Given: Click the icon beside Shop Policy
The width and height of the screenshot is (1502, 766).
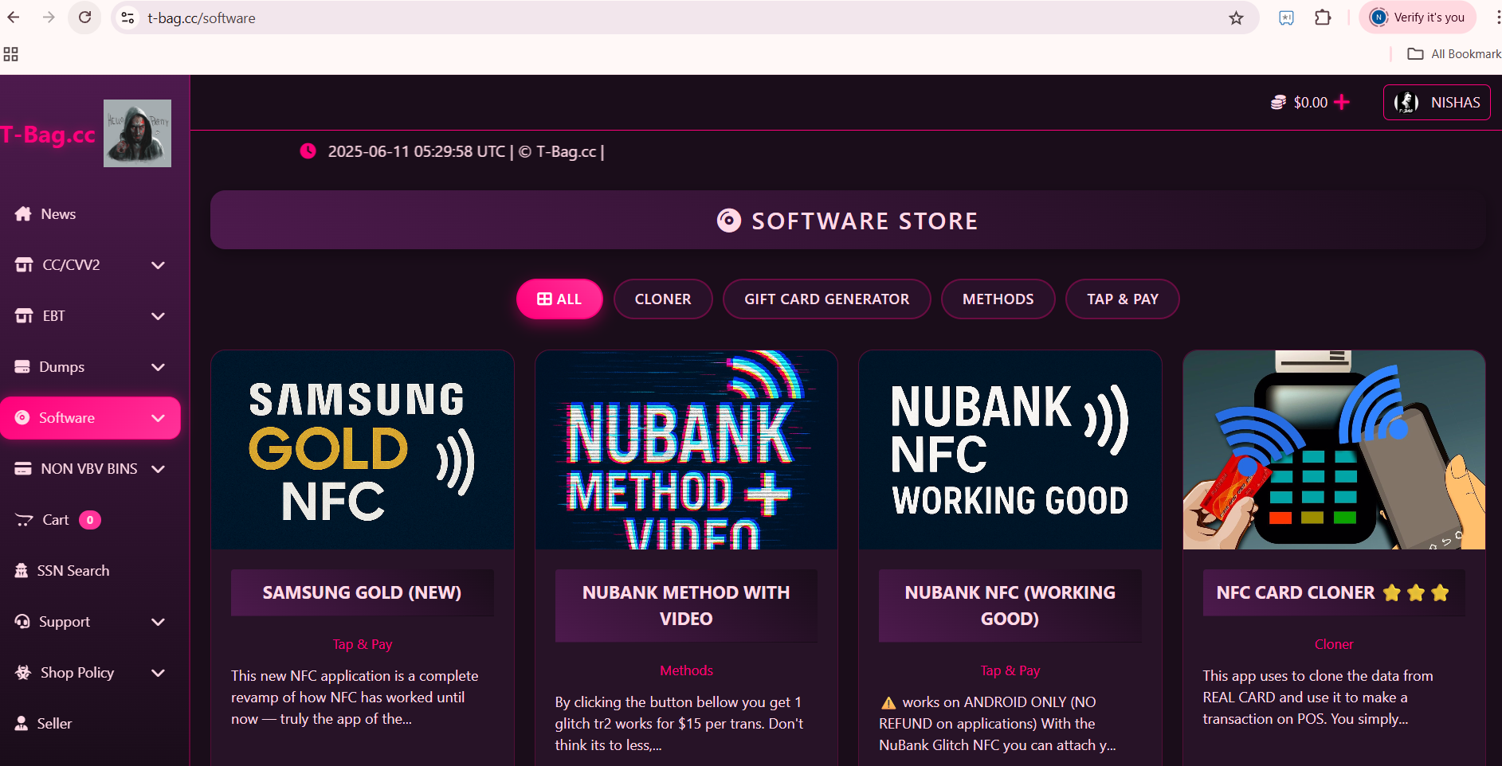Looking at the screenshot, I should (23, 672).
